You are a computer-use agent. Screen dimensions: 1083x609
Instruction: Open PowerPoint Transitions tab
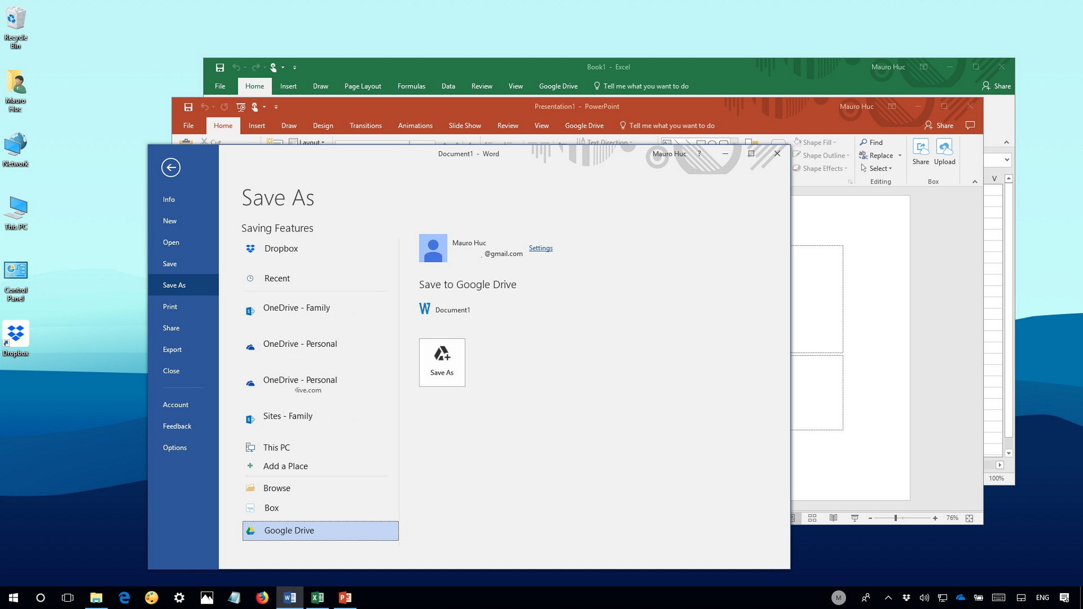(365, 126)
